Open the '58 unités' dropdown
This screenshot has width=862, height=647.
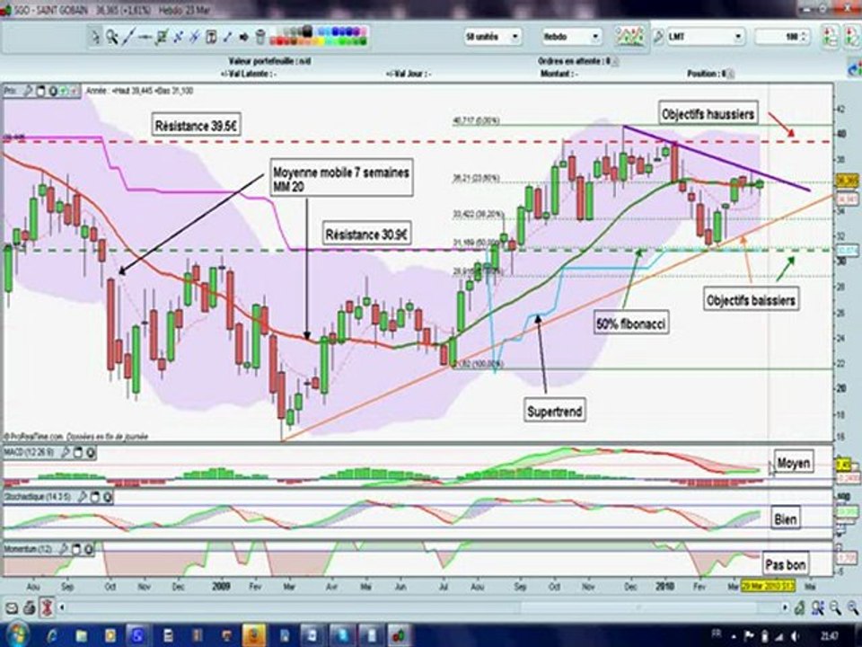click(x=493, y=37)
